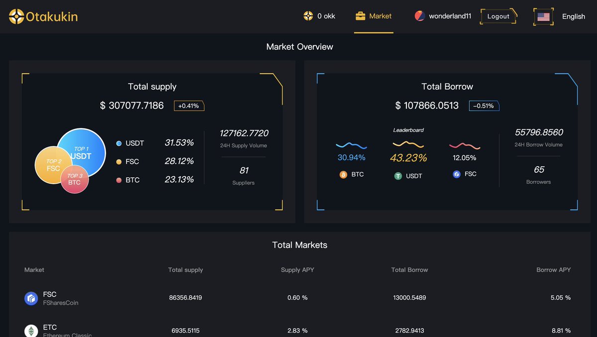The image size is (597, 337).
Task: Click the Logout button
Action: [x=498, y=16]
